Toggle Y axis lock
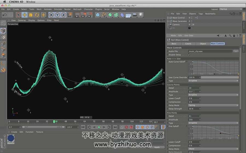Screen dimensions: 246x153 click(57, 15)
